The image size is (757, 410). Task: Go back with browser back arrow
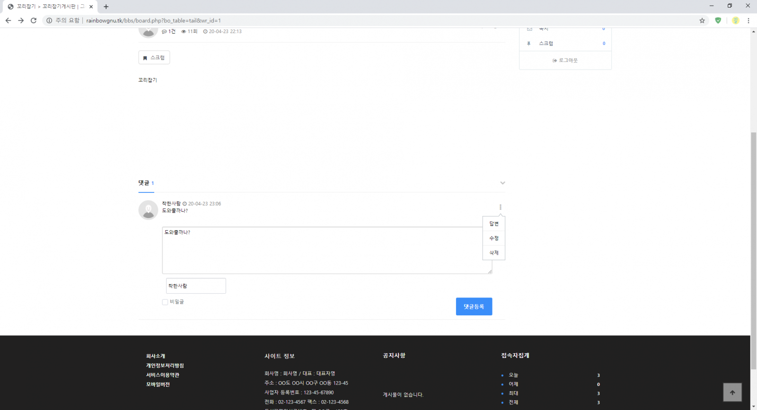coord(8,20)
